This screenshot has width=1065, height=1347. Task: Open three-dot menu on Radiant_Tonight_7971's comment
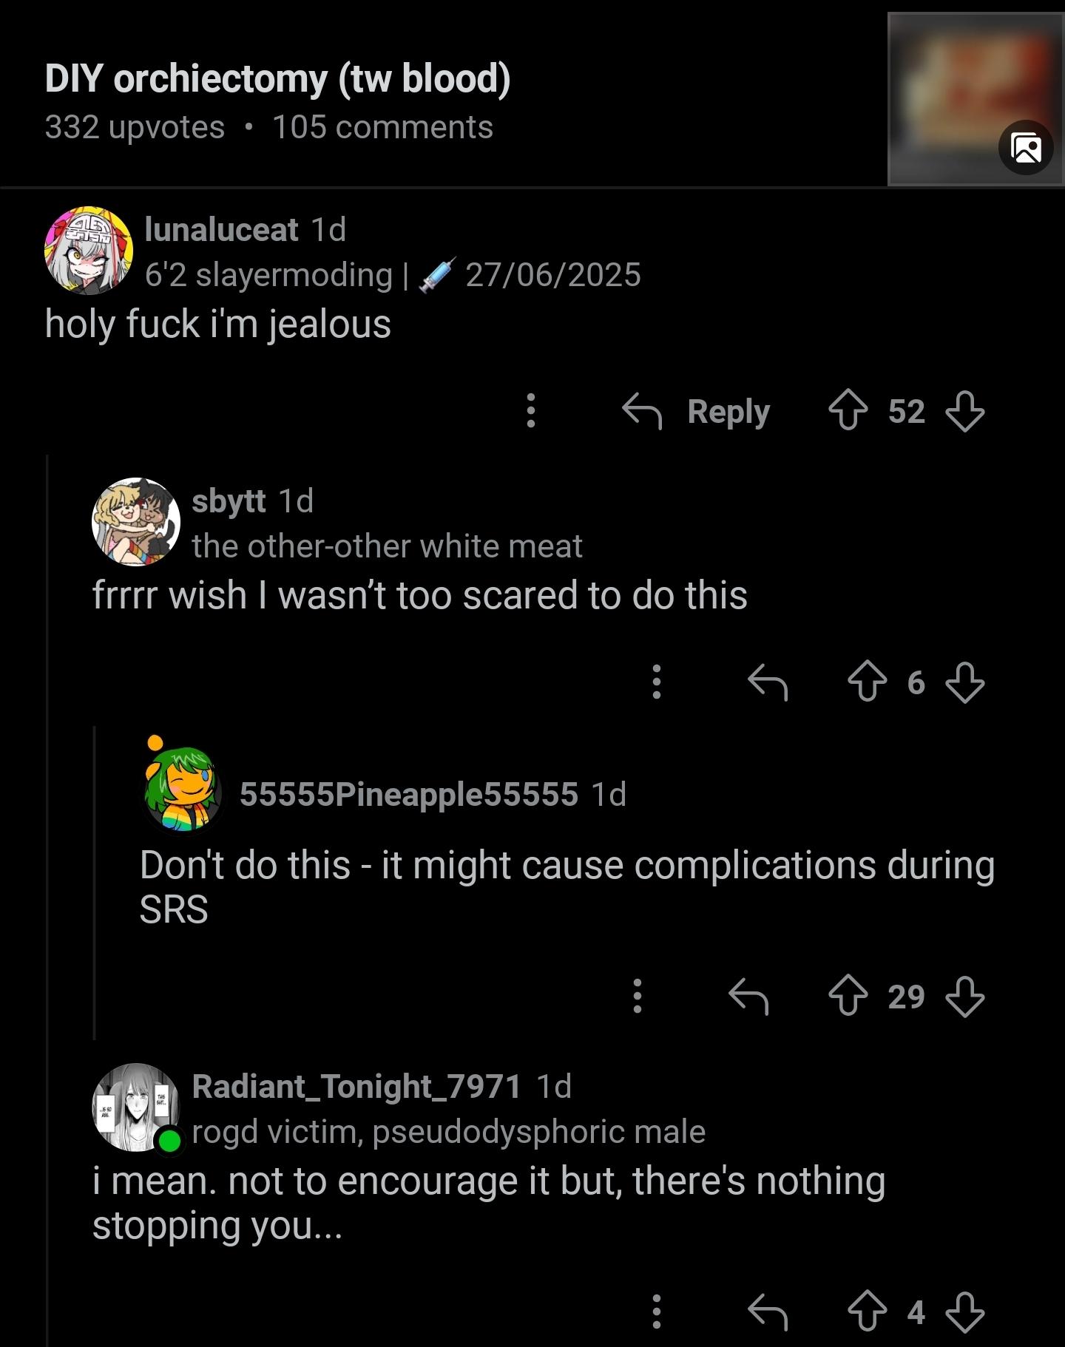(x=656, y=1312)
